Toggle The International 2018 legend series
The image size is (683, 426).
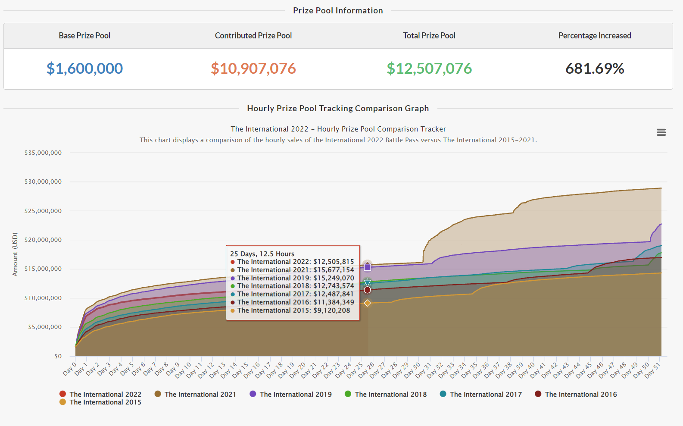pyautogui.click(x=386, y=394)
